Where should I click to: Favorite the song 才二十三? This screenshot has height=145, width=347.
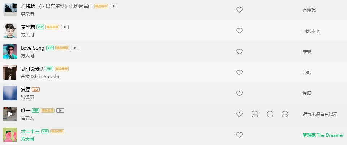tap(239, 135)
